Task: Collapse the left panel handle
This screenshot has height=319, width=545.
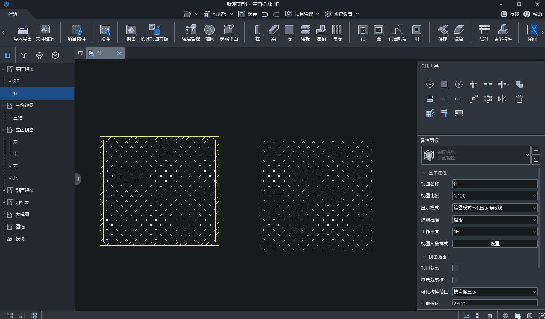Action: pyautogui.click(x=78, y=179)
